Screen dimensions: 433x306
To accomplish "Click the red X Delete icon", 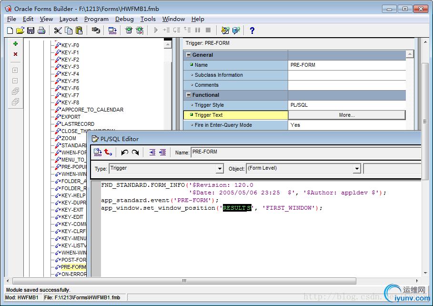I will tap(15, 54).
